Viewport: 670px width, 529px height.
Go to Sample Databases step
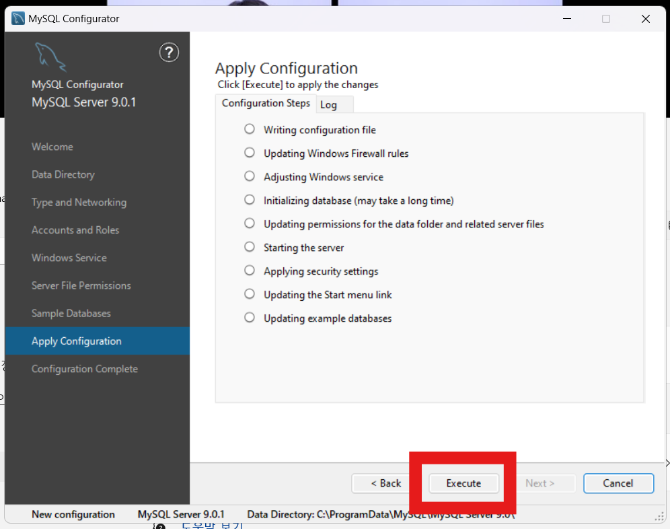[71, 314]
